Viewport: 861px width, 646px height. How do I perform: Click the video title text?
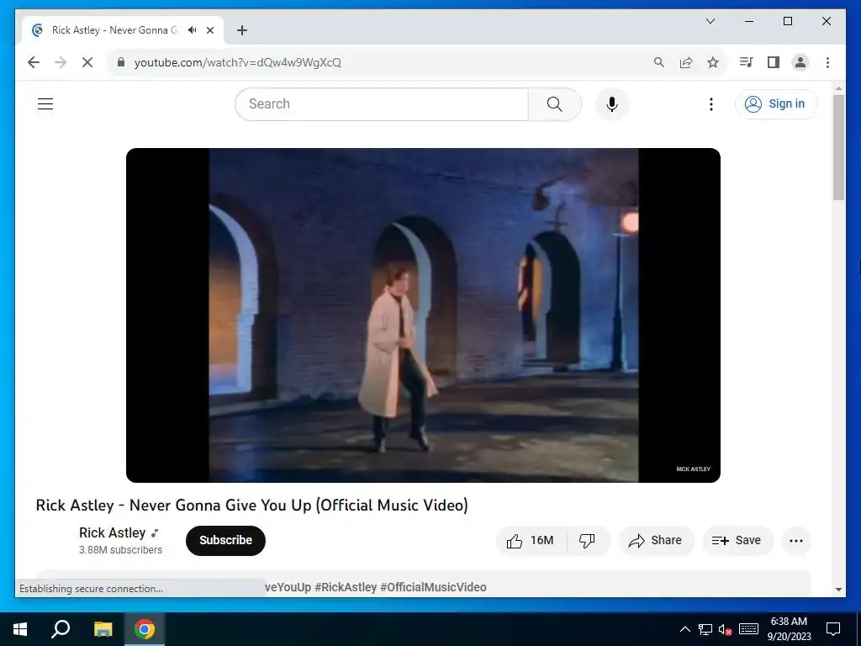point(251,505)
